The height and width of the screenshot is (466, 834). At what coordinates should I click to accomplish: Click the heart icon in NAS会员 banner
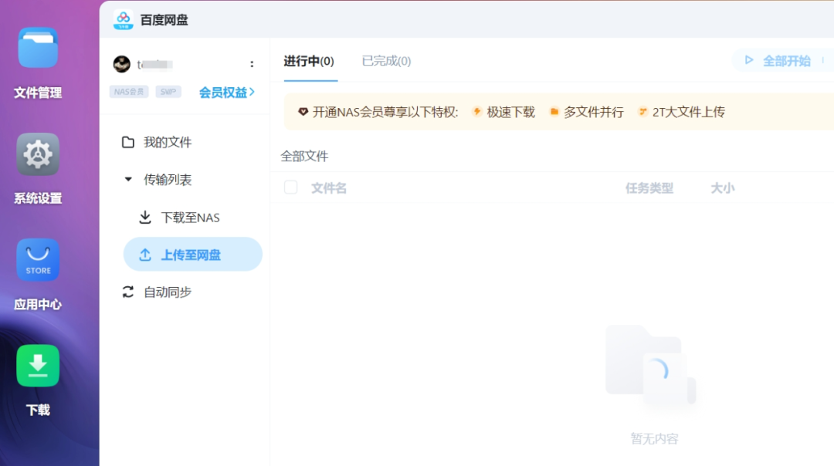[303, 112]
